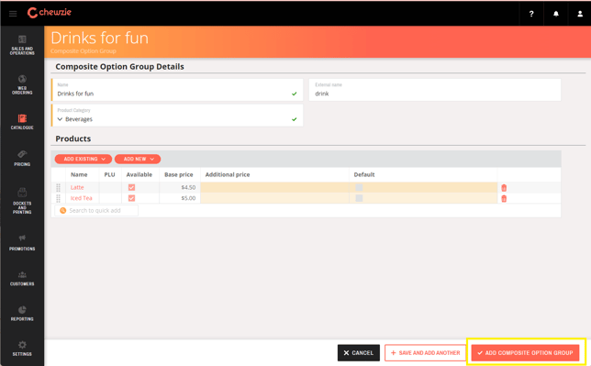Open Catalogue sidebar section
The height and width of the screenshot is (366, 591).
pyautogui.click(x=22, y=122)
